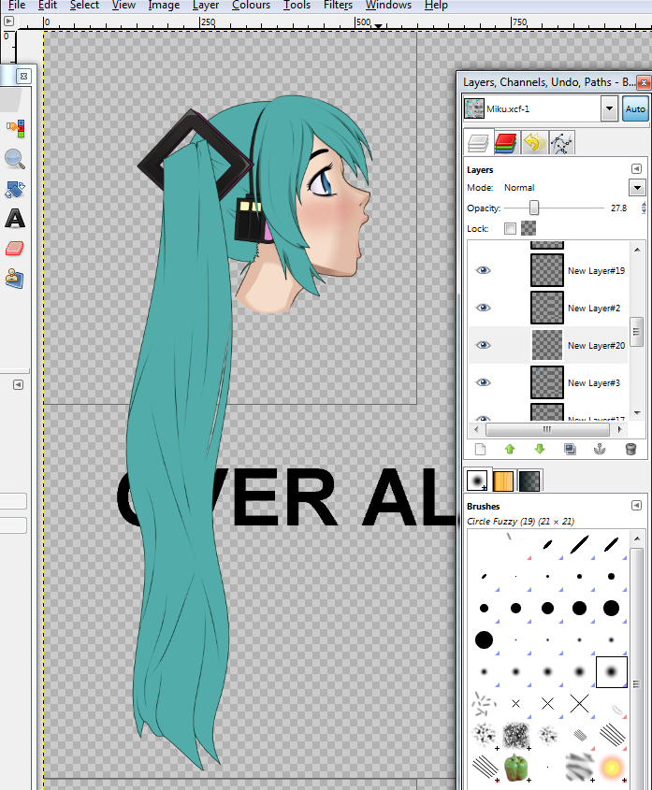Viewport: 652px width, 790px height.
Task: Click the anchor layer icon
Action: point(600,450)
